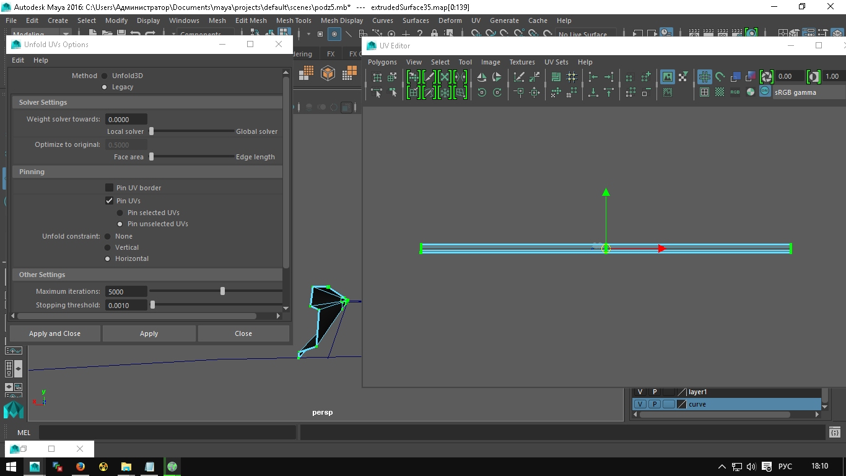
Task: Toggle visibility V of the curve layer
Action: point(640,404)
